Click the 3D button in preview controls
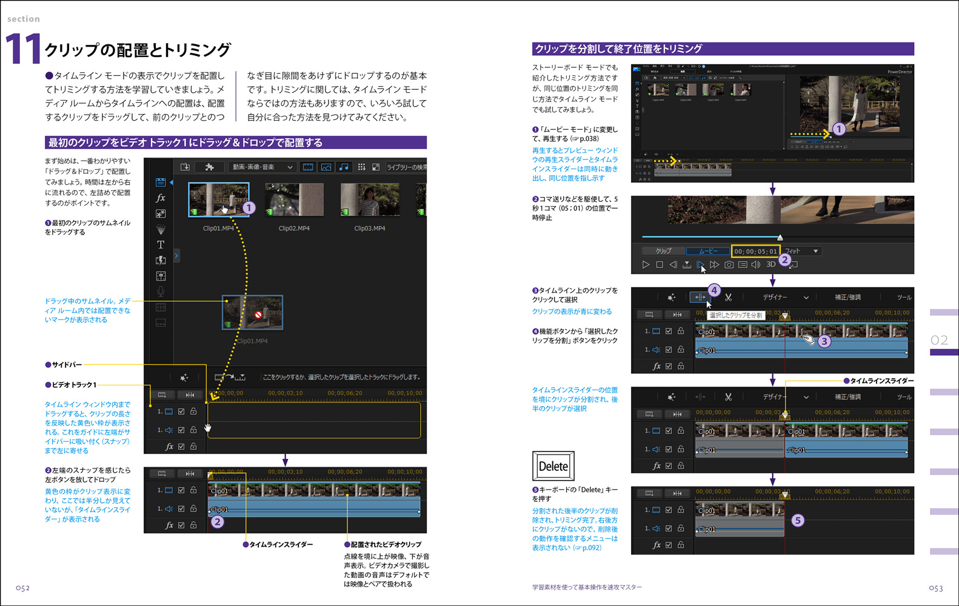This screenshot has width=959, height=606. pyautogui.click(x=771, y=265)
